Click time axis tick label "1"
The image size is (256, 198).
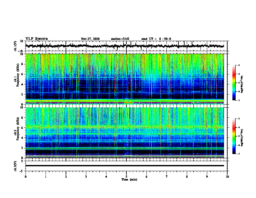coord(46,177)
